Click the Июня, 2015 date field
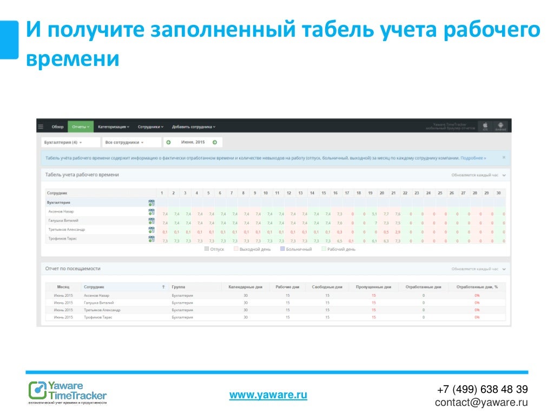Viewport: 554px width, 415px height. pos(193,142)
